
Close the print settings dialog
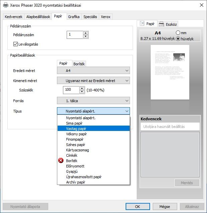pyautogui.click(x=202, y=5)
